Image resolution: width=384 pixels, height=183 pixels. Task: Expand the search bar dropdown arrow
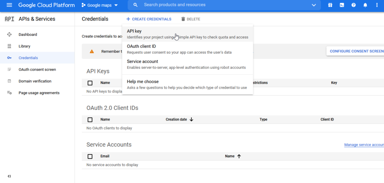point(314,5)
